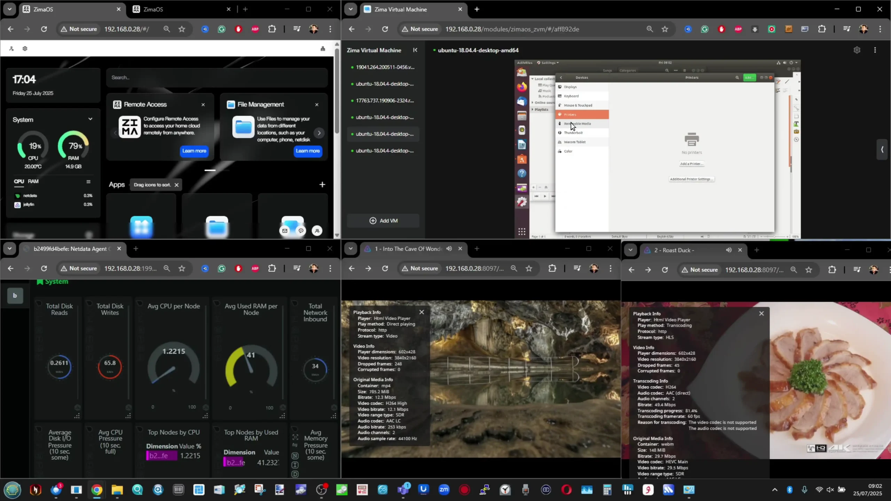Click the Netdata 'b' node button
This screenshot has width=891, height=501.
(15, 295)
